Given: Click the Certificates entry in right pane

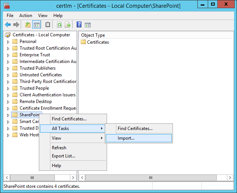Looking at the screenshot, I should pos(98,42).
